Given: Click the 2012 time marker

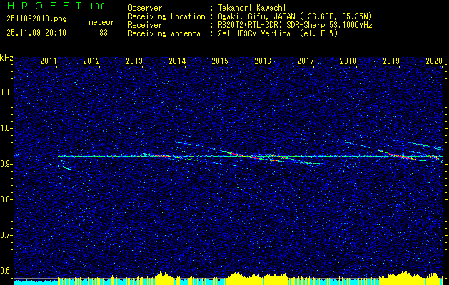Looking at the screenshot, I should tap(91, 61).
